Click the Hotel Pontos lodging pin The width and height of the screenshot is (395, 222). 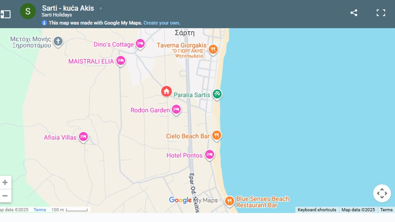pyautogui.click(x=209, y=154)
